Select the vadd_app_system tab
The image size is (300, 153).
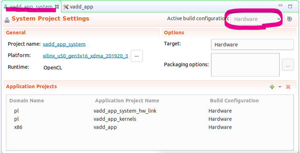(30, 7)
